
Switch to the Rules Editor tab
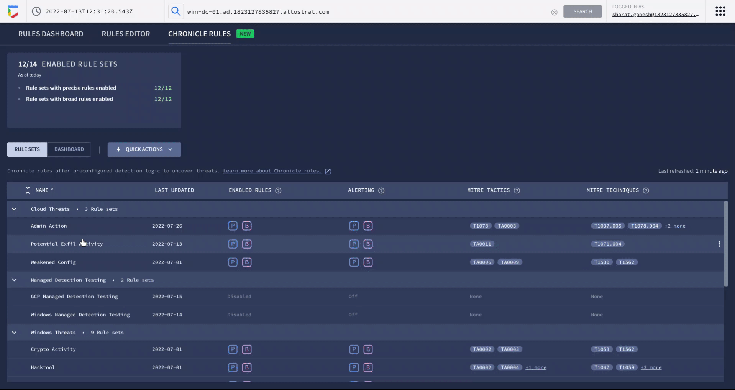[126, 34]
